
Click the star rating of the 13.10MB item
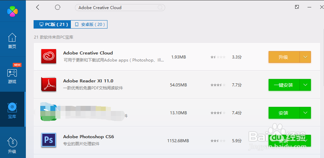[x=218, y=113]
